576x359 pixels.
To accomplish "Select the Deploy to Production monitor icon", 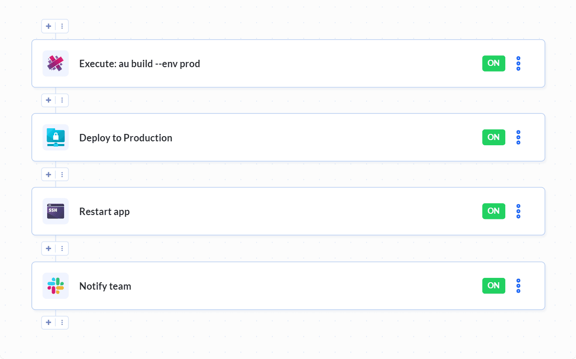I will click(x=55, y=137).
